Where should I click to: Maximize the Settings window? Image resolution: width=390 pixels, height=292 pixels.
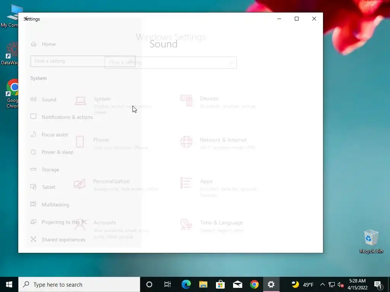click(x=296, y=19)
